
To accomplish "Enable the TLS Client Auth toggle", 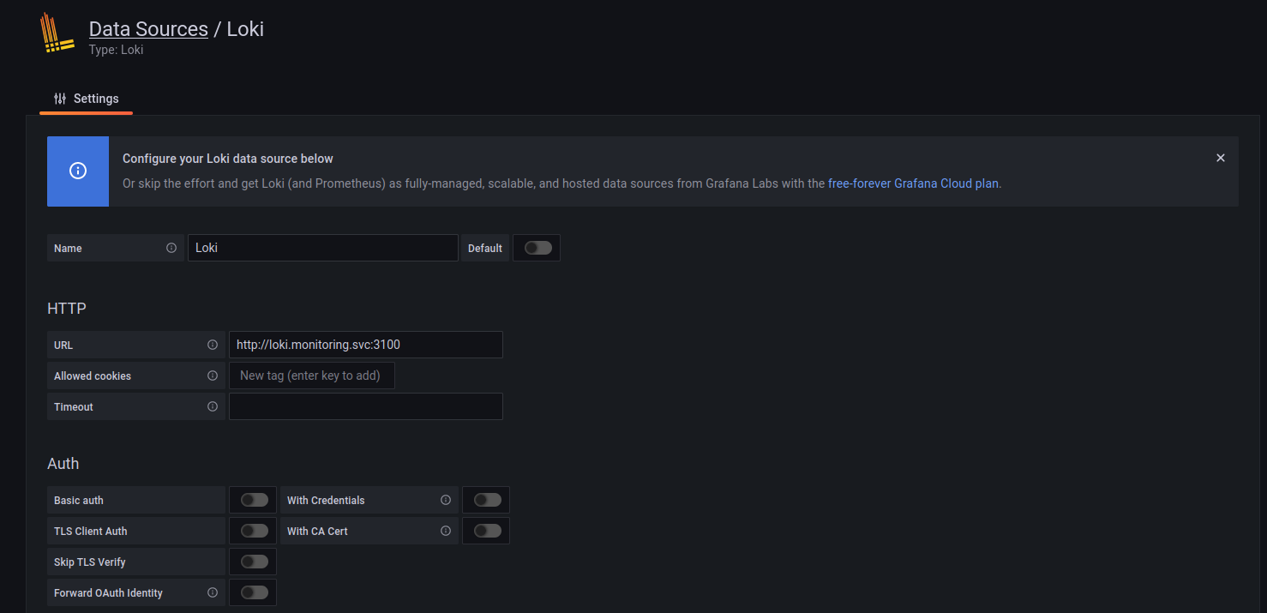I will tap(254, 531).
